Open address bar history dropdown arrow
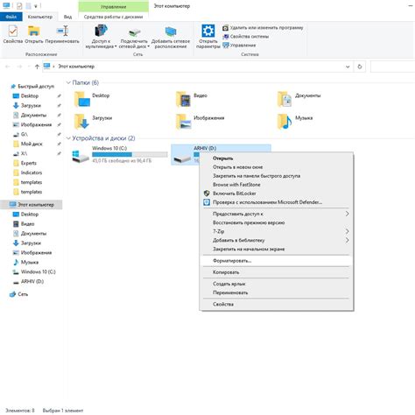 348,67
